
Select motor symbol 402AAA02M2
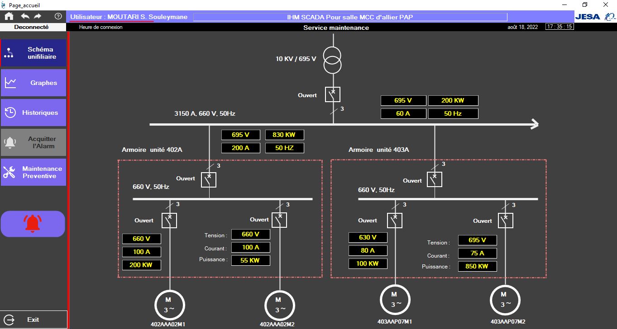(x=279, y=305)
